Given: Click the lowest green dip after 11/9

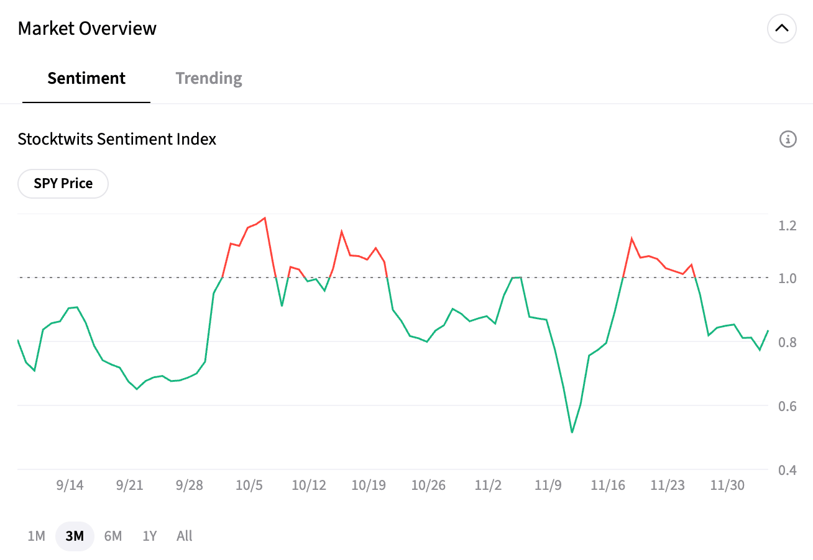Looking at the screenshot, I should coord(572,432).
